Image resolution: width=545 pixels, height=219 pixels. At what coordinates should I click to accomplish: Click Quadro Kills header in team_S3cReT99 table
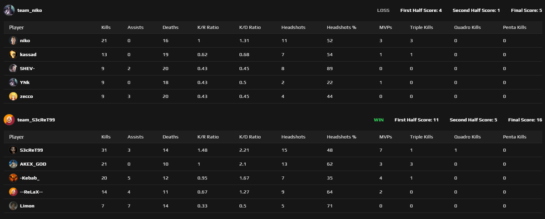point(467,137)
